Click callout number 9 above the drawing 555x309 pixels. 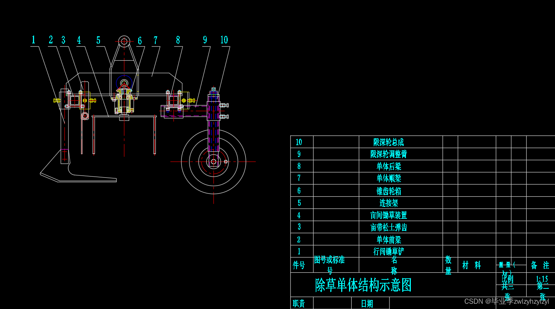[x=205, y=40]
